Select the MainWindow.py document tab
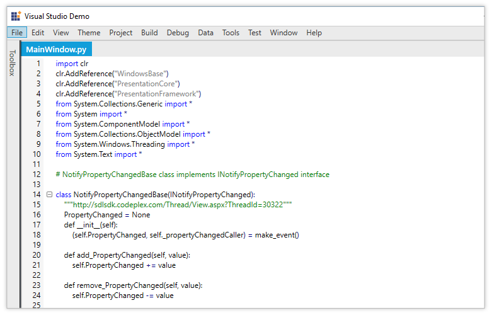Screen dimensions: 492x315 tap(57, 49)
